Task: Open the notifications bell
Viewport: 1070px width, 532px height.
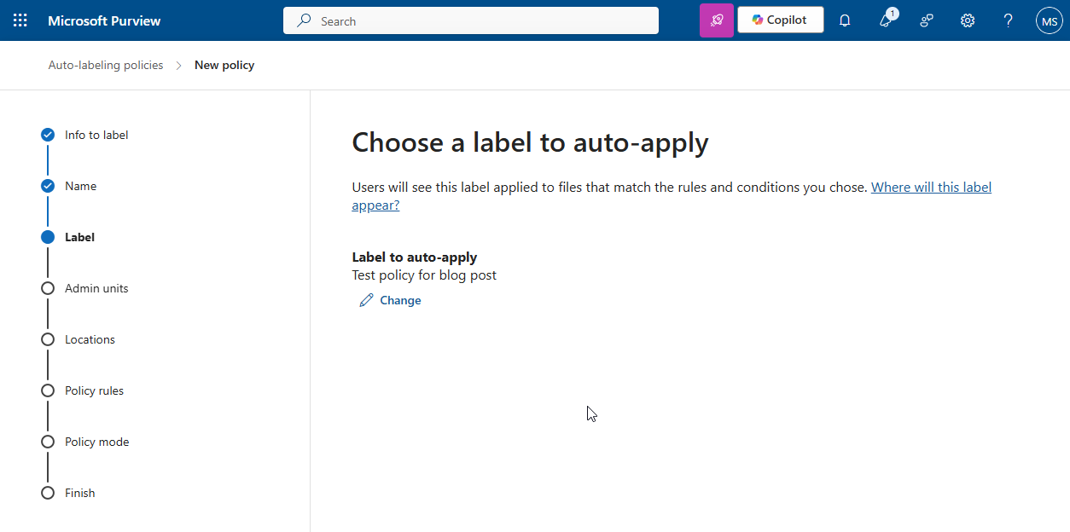Action: 844,20
